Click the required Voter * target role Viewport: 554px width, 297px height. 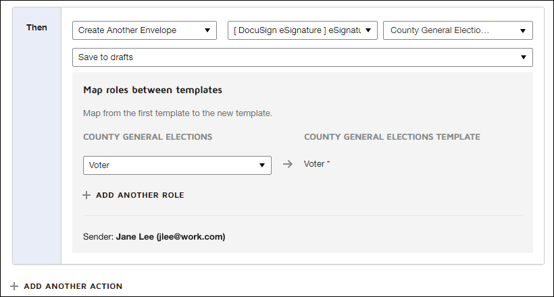pyautogui.click(x=317, y=164)
